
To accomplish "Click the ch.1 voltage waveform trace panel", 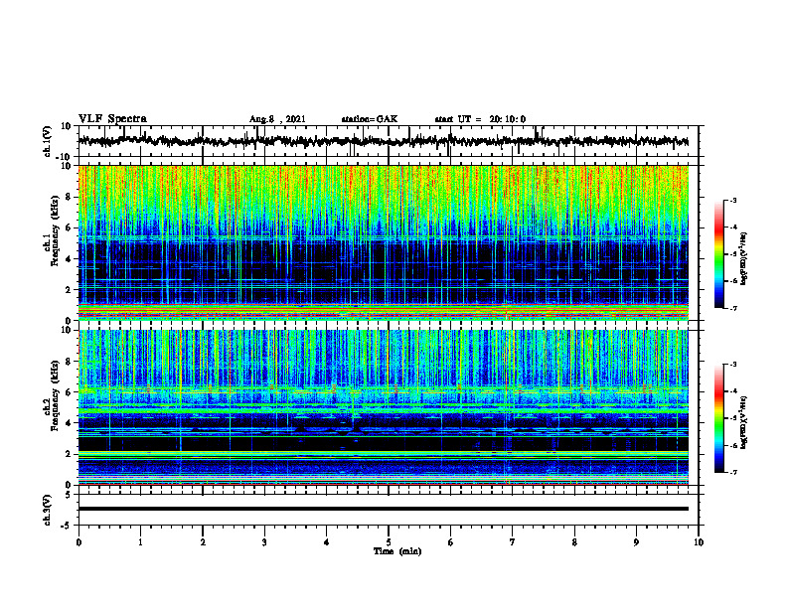I will (389, 141).
